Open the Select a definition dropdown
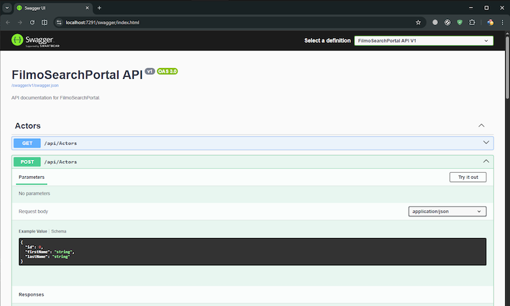Image resolution: width=510 pixels, height=306 pixels. 424,41
